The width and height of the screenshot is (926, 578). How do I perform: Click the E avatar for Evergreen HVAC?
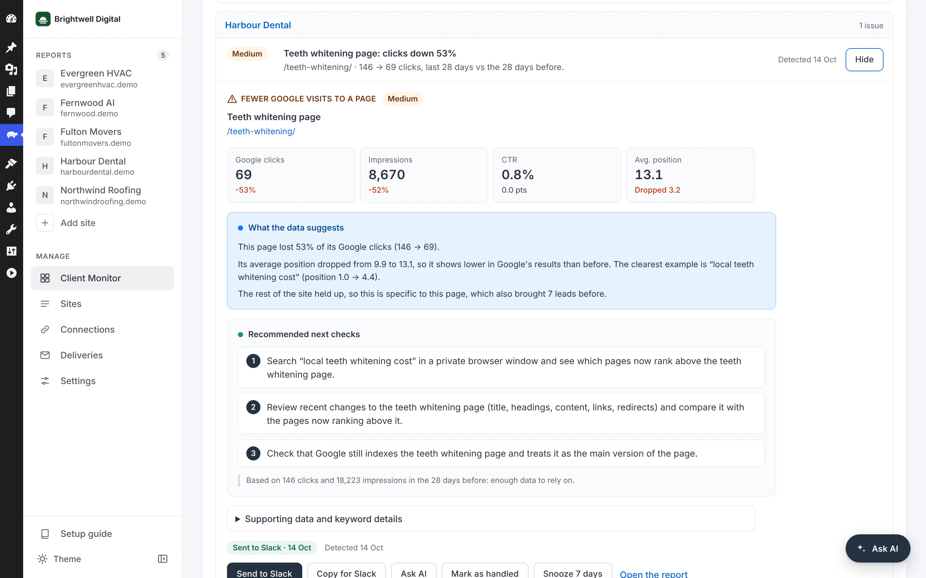click(x=45, y=78)
